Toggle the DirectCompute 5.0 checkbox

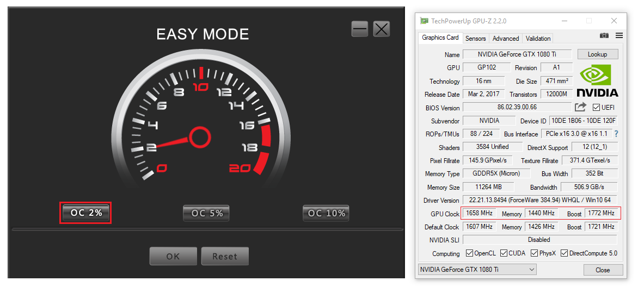(564, 253)
